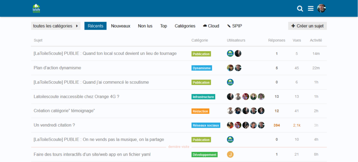Go to the Catégories tab
Image resolution: width=358 pixels, height=162 pixels.
point(185,26)
